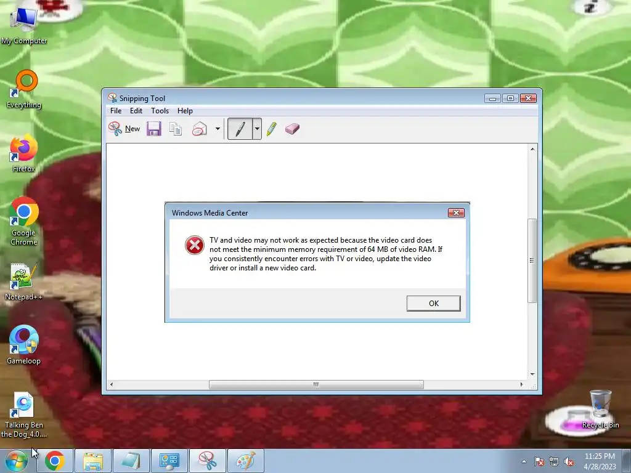The image size is (631, 473).
Task: Click the red error icon in the dialog
Action: [x=194, y=245]
